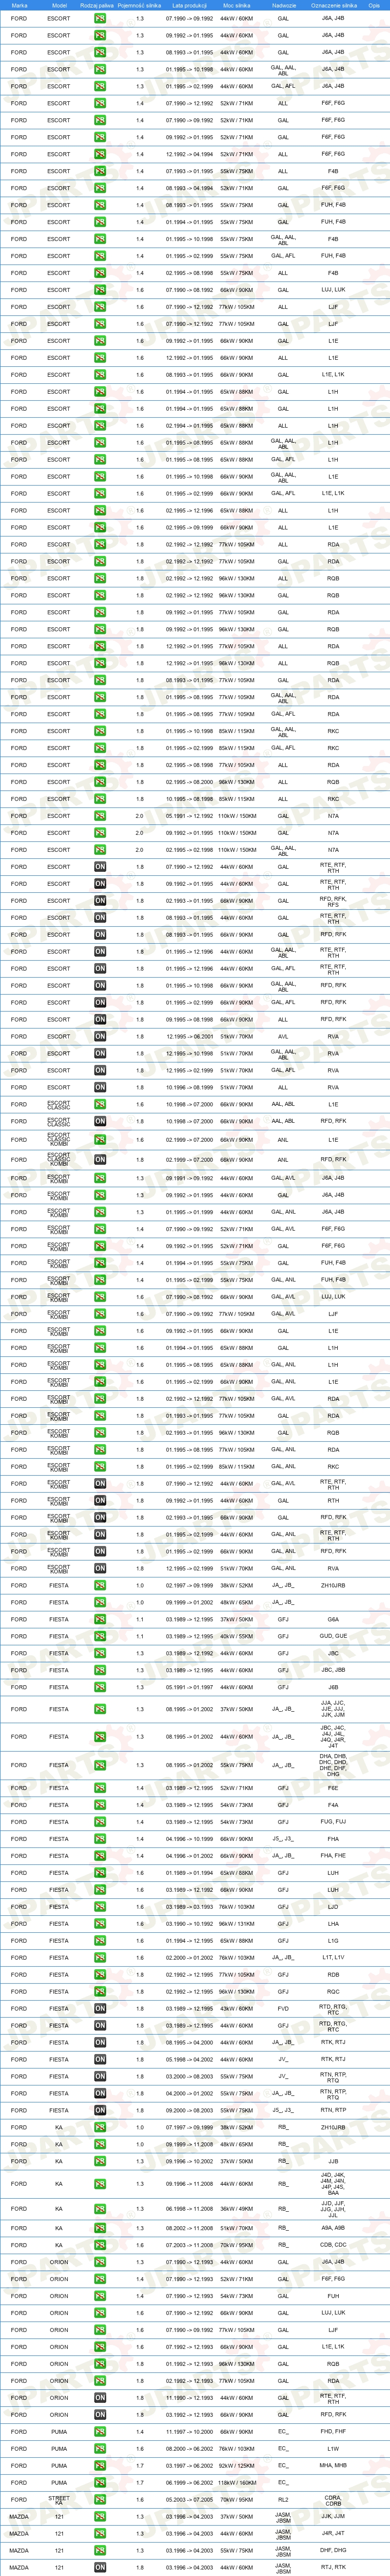390x2576 pixels.
Task: Click petrol icon in KA A9A, A9B row
Action: pyautogui.click(x=100, y=2228)
